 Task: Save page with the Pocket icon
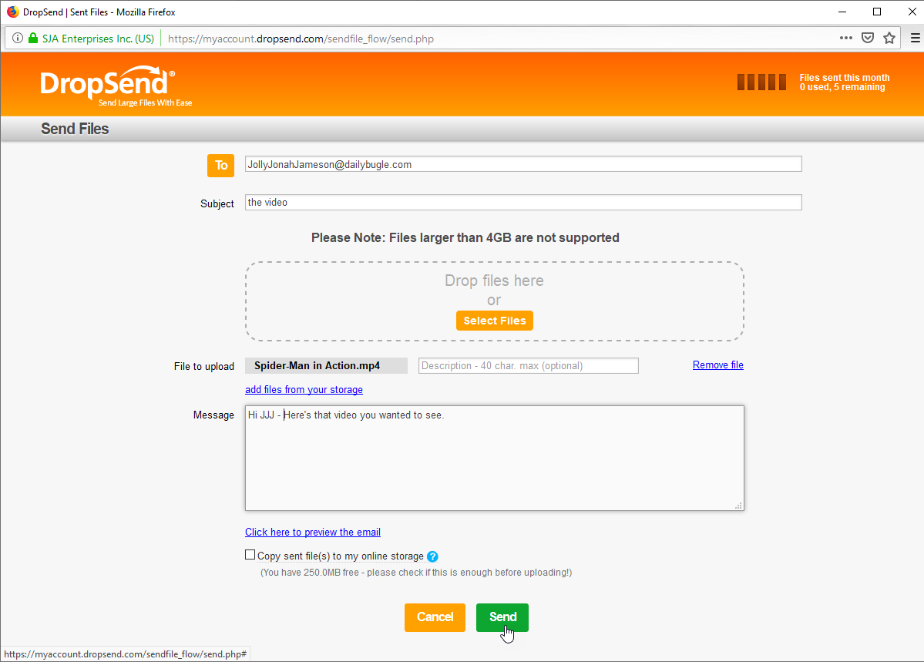coord(868,39)
